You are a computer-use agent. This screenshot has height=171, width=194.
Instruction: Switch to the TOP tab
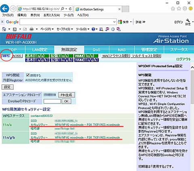13,50
